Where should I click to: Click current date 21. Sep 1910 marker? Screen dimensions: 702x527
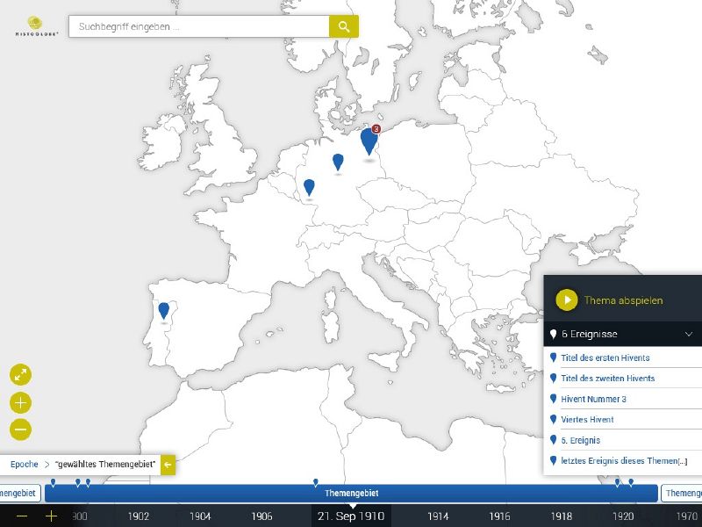351,516
